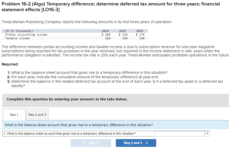The height and width of the screenshot is (150, 236).
Task: Expand the balance sheet account answer list
Action: click(x=207, y=133)
